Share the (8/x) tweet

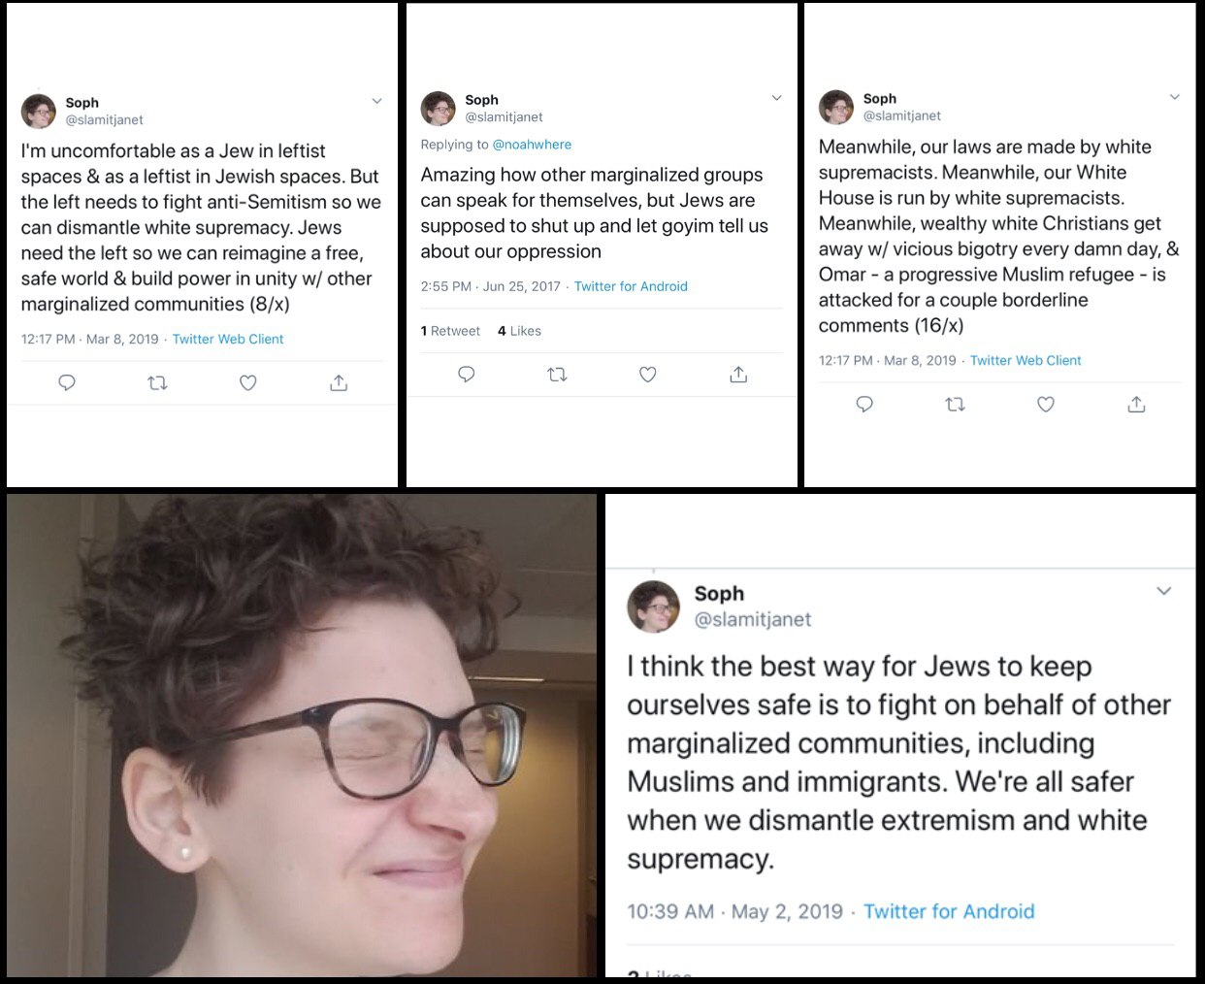click(x=339, y=382)
